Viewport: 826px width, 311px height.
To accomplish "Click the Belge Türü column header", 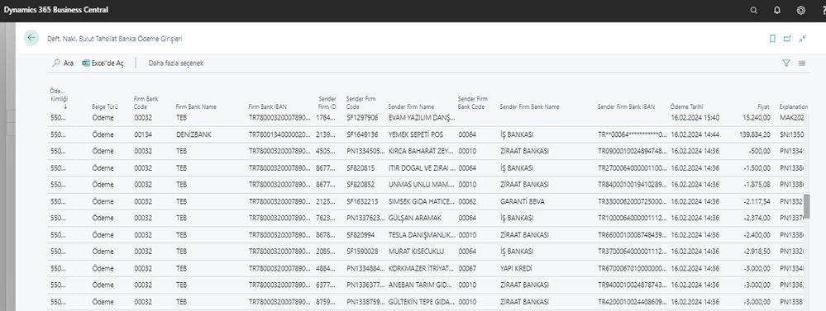I will (105, 106).
